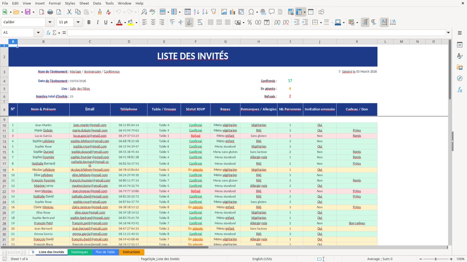Adjust the zoom slider

[435, 259]
